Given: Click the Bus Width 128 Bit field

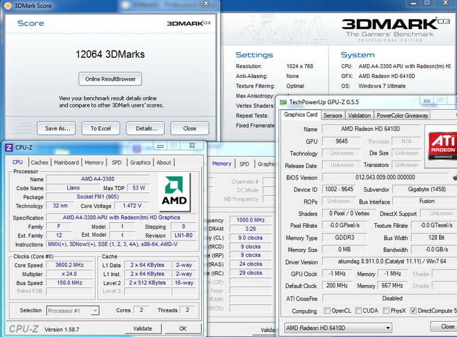Looking at the screenshot, I should tap(434, 237).
